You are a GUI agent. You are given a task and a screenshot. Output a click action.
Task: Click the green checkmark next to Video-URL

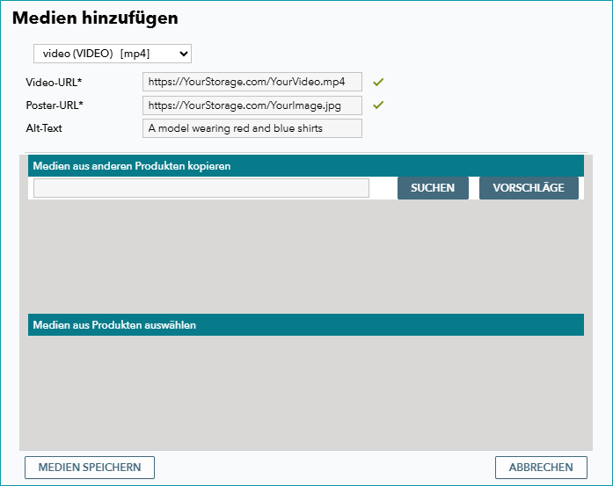tap(378, 82)
